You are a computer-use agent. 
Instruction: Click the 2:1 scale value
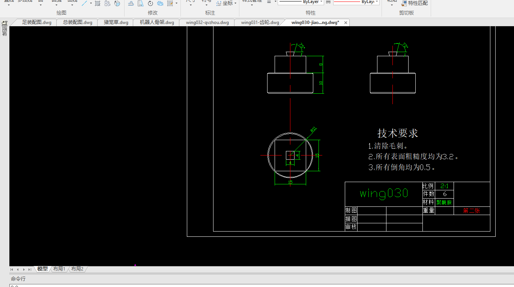tap(445, 186)
